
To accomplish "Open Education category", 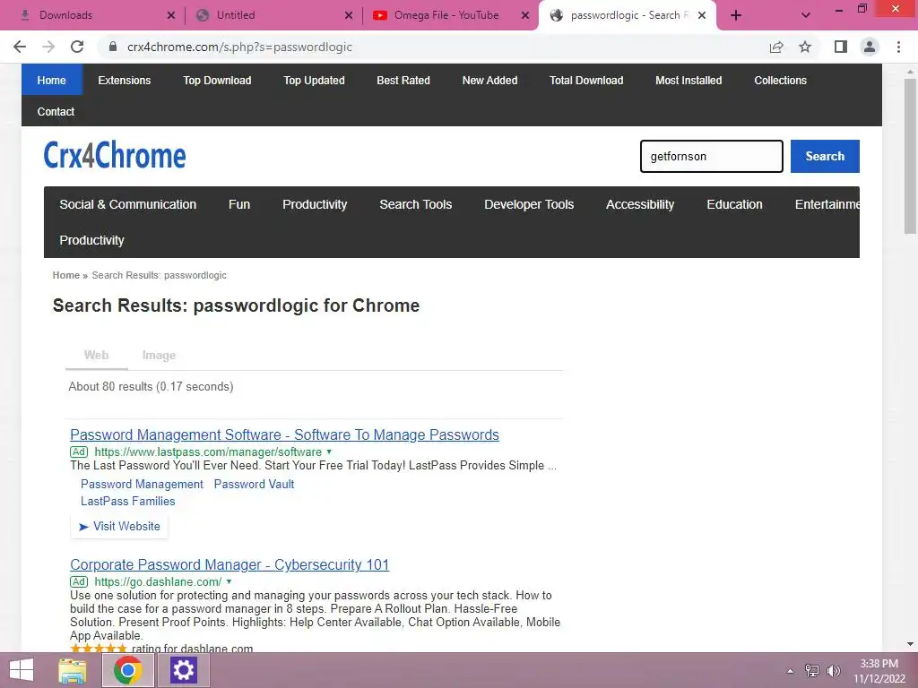I will pos(735,204).
